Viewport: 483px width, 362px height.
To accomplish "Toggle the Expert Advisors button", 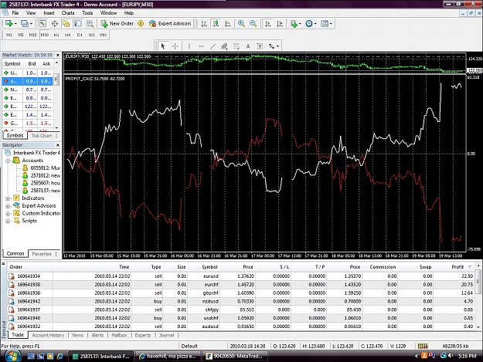I will pos(170,24).
